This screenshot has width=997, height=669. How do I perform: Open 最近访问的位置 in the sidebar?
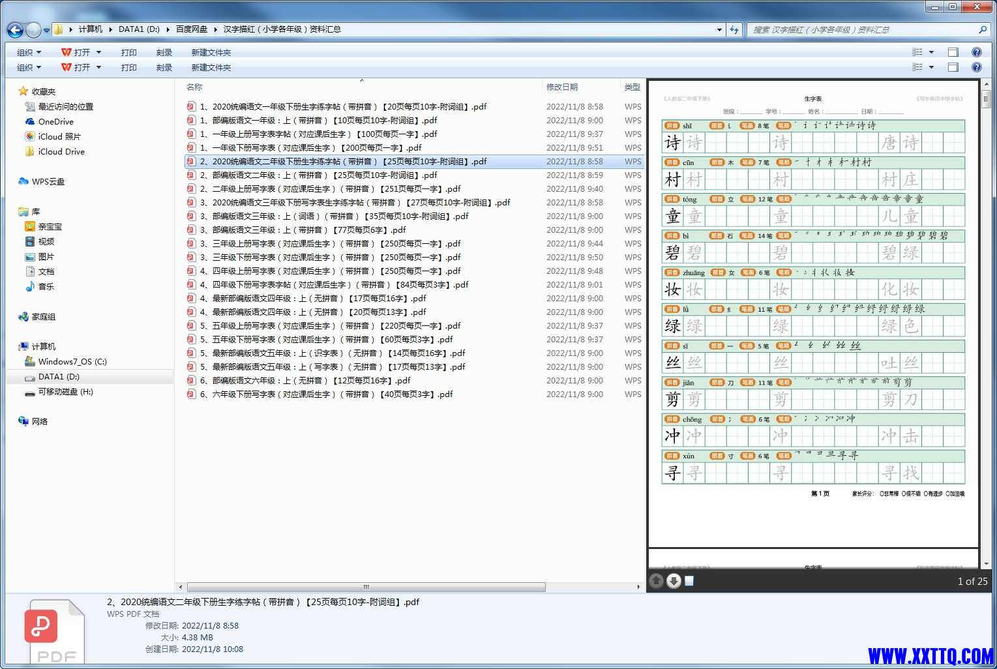point(65,106)
